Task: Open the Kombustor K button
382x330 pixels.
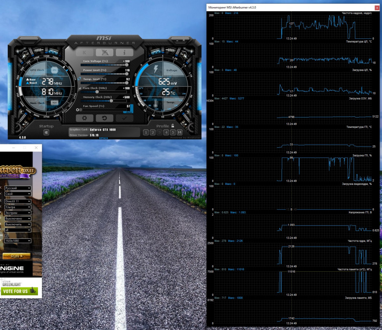Action: 84,52
